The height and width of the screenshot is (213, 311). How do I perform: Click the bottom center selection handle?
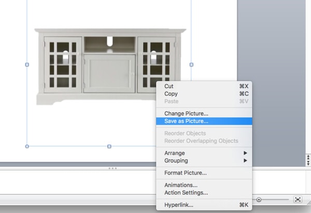point(109,146)
